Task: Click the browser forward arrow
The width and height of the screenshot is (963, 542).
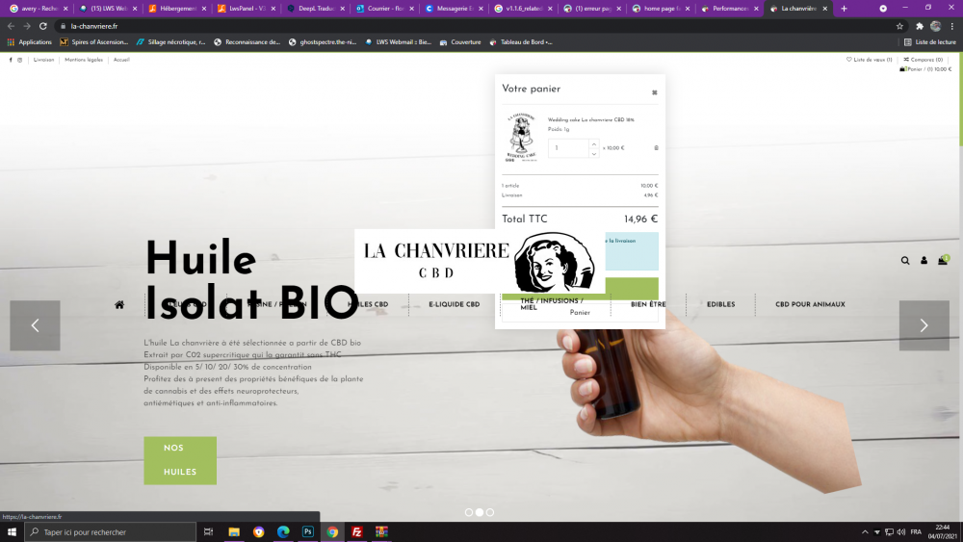Action: (x=27, y=26)
